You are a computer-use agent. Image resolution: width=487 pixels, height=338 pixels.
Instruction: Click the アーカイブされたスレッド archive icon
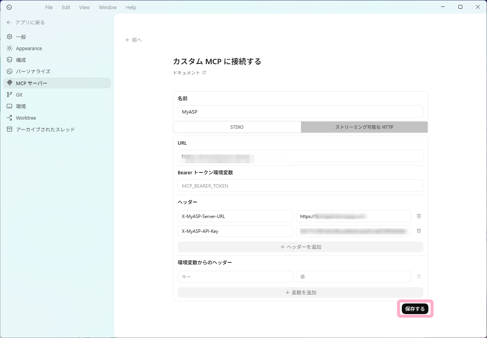click(x=10, y=130)
